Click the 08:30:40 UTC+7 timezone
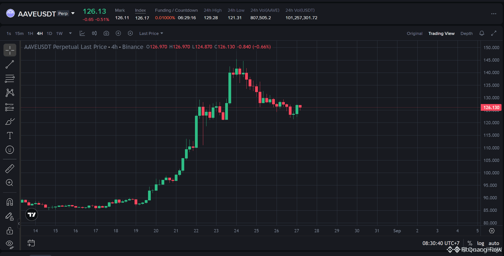Viewport: 504px width, 256px height. 441,243
